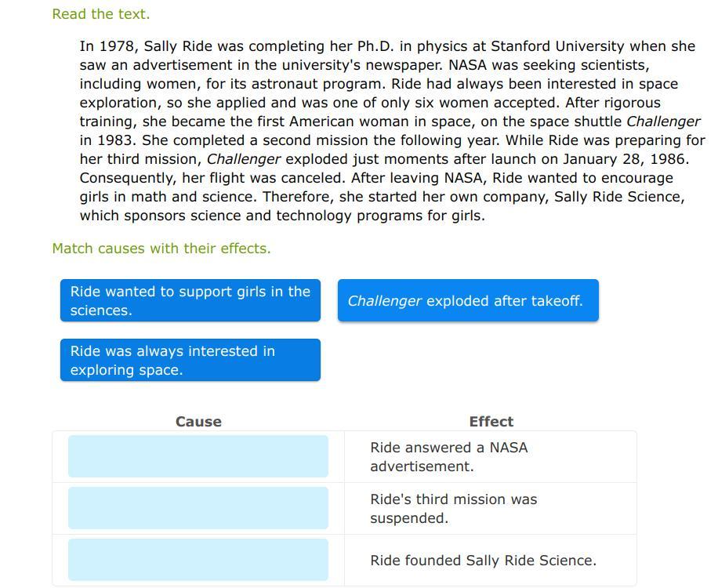Click the 'Match causes with their effects.' instruction
The width and height of the screenshot is (718, 588).
tap(161, 248)
